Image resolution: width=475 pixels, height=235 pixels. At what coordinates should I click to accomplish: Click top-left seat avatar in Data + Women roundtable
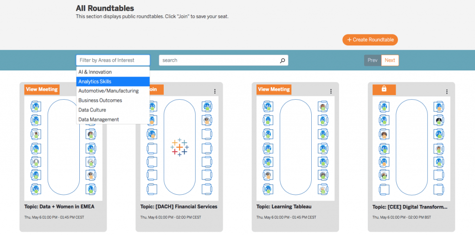[x=36, y=107]
